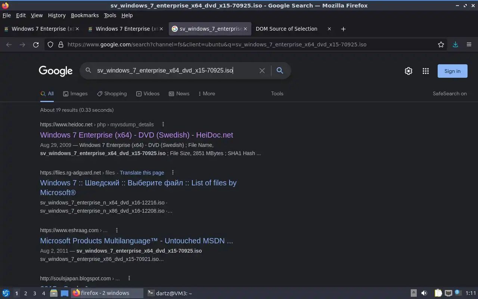The height and width of the screenshot is (299, 478).
Task: Open the Tools menu in menu bar
Action: [110, 15]
